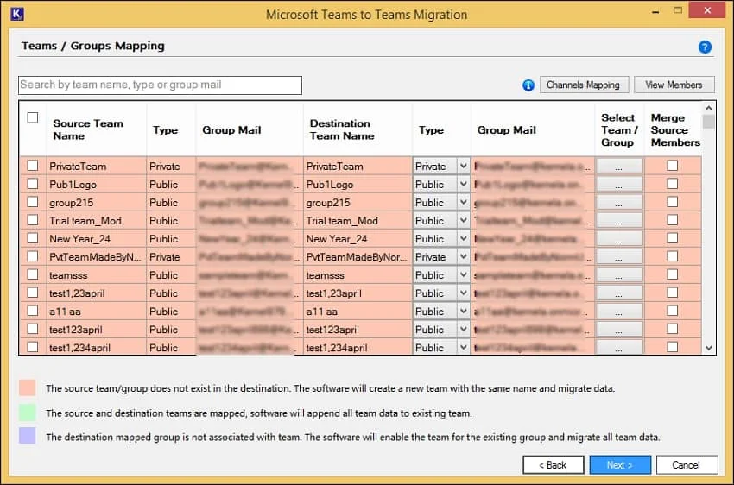Screen dimensions: 734x485
Task: Toggle the select-all checkbox in table header
Action: point(33,117)
